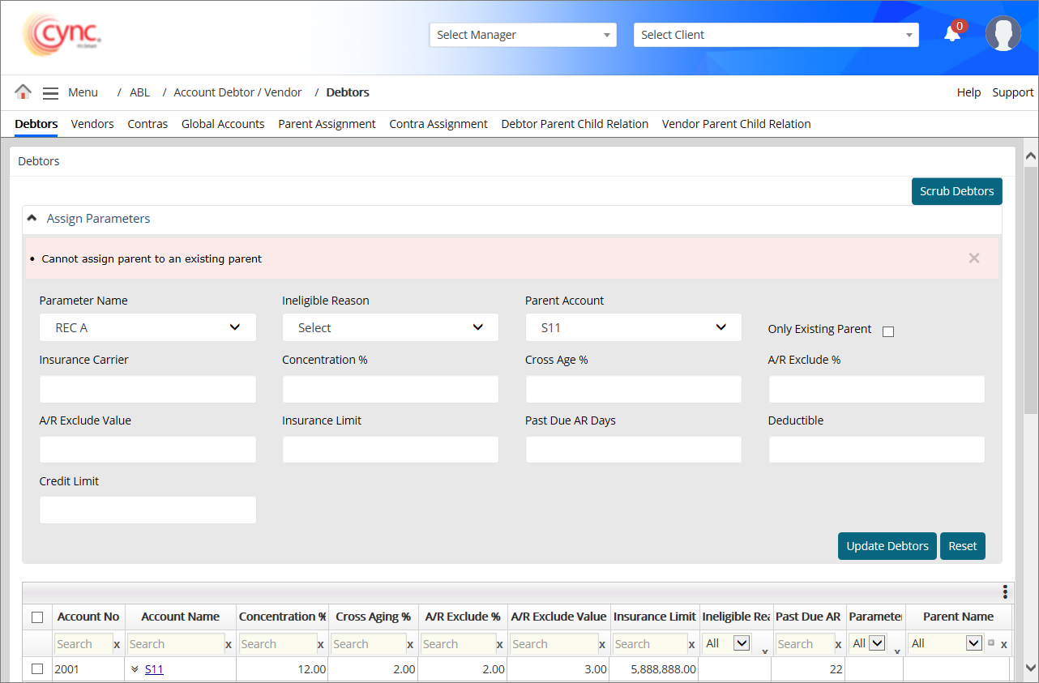Viewport: 1039px width, 683px height.
Task: Open the Parameter Name dropdown
Action: pyautogui.click(x=148, y=327)
